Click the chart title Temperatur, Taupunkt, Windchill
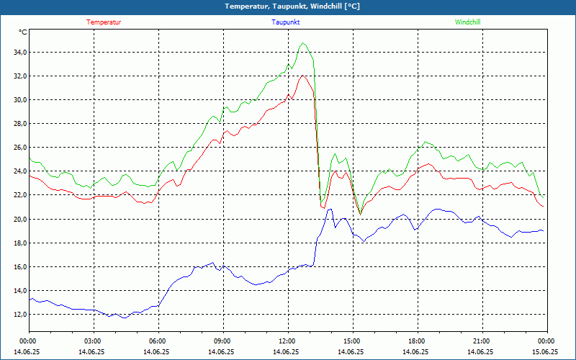Viewport: 576px width, 360px height. [292, 6]
